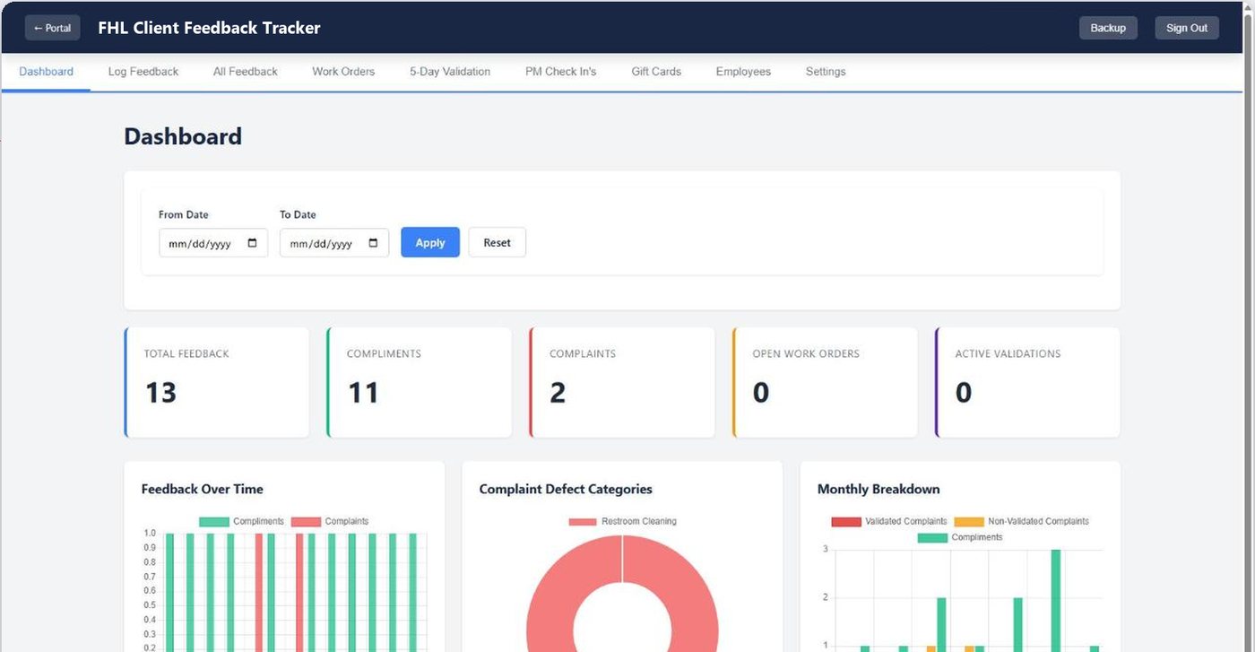Toggle Compliments legend in Feedback Over Time
Image resolution: width=1255 pixels, height=652 pixels.
click(x=241, y=521)
